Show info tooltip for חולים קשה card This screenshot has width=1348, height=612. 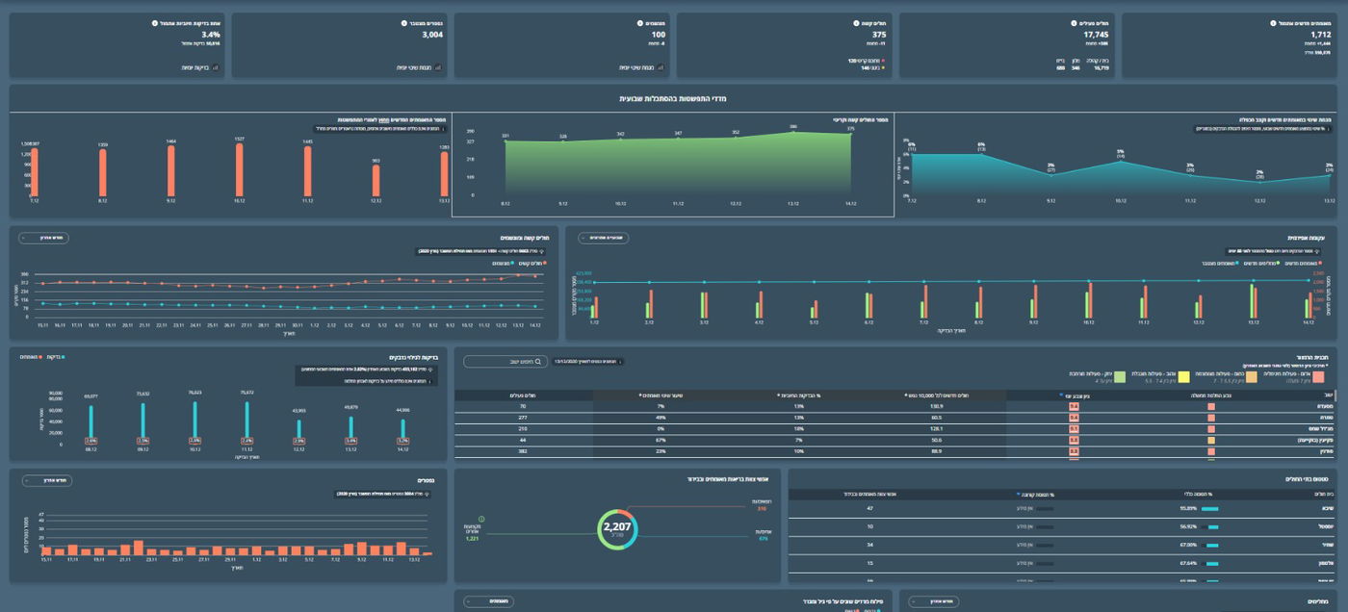[856, 22]
